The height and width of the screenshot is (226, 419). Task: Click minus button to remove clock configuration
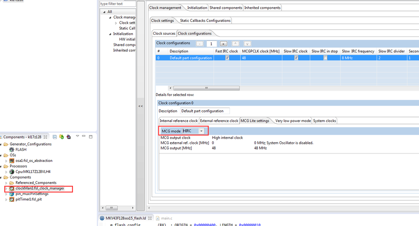[x=200, y=44]
